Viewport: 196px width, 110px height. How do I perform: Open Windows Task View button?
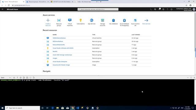point(47,108)
